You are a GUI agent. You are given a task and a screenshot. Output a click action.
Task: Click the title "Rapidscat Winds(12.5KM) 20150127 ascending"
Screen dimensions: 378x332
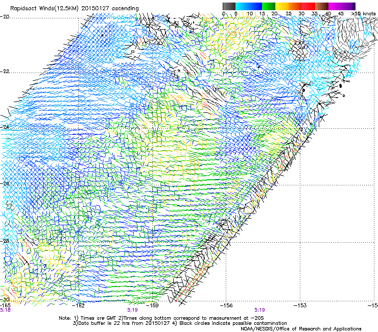point(75,9)
